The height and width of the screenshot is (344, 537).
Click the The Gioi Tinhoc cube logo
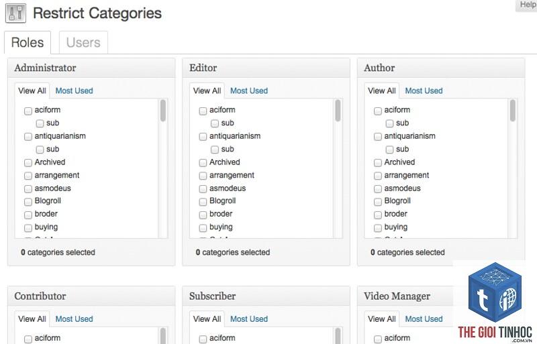(x=495, y=292)
